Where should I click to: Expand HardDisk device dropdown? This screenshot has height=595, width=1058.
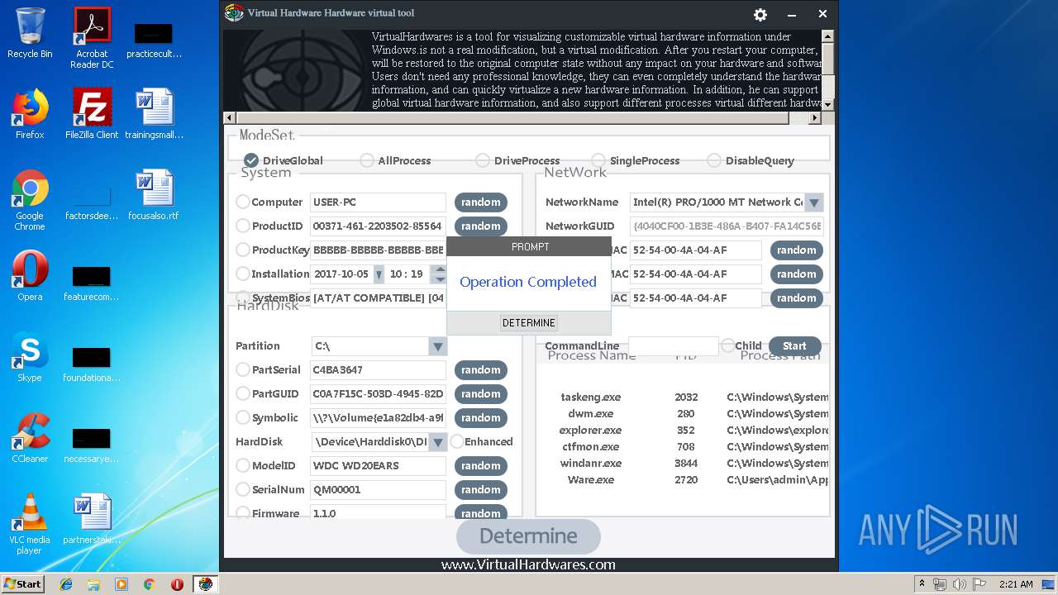(437, 442)
